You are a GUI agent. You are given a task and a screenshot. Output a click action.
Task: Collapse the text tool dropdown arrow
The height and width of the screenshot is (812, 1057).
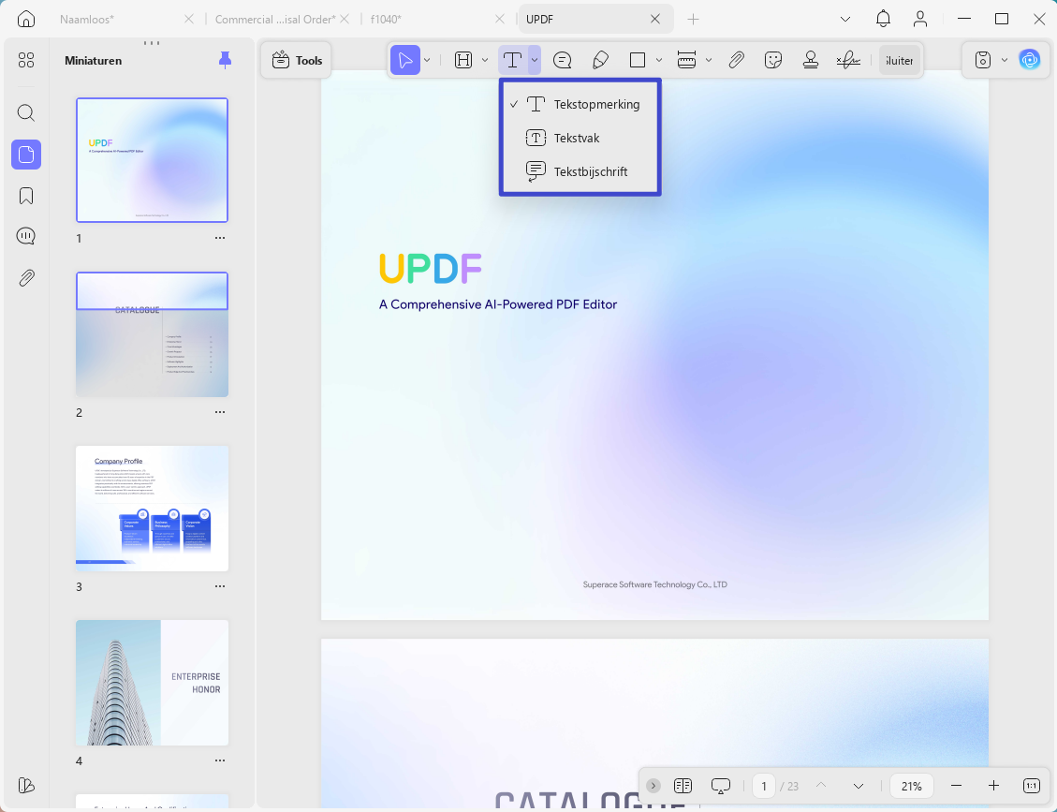pos(534,60)
